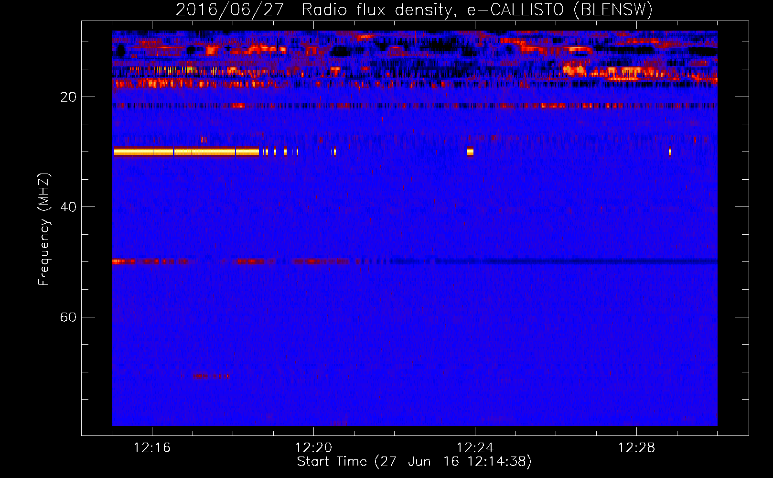Click the 'Start Time (27-Jun-16 12:14:38)' label
Viewport: 773px width, 478px height.
[x=414, y=462]
